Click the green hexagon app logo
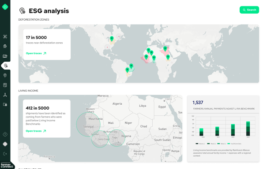The image size is (264, 169). point(5,7)
